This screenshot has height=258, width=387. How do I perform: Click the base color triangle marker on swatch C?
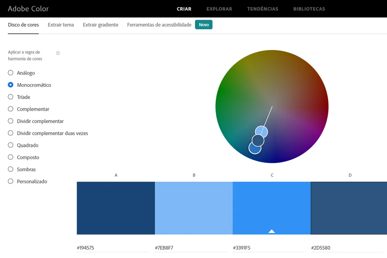tap(271, 231)
